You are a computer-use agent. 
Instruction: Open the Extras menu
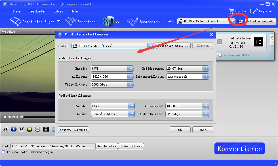pos(58,11)
